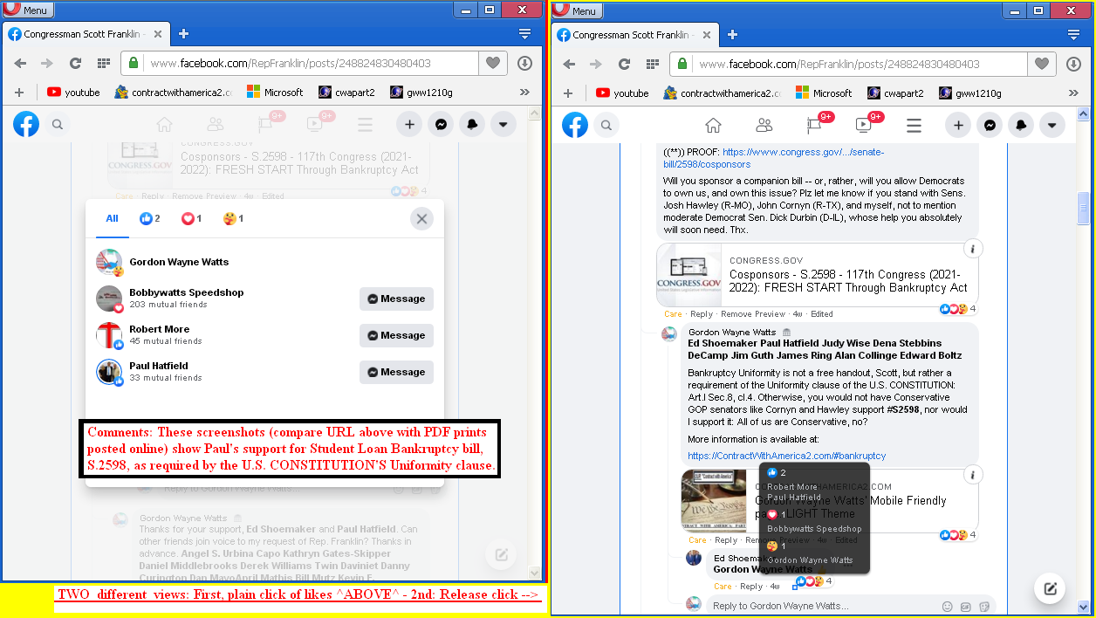1096x618 pixels.
Task: Open Facebook hamburger menu in right window
Action: point(914,125)
